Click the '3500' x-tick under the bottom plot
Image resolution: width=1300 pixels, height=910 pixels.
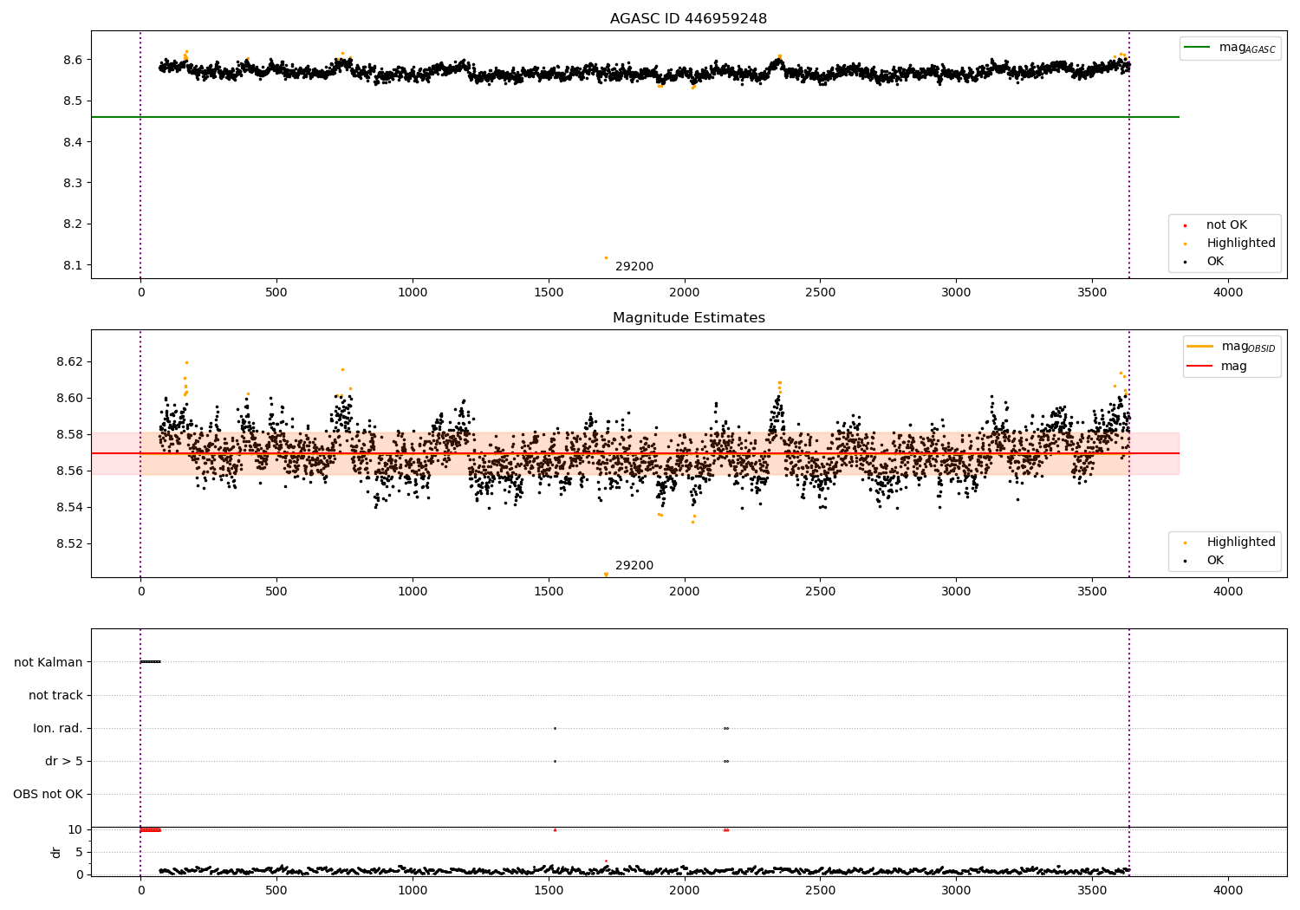click(1092, 890)
